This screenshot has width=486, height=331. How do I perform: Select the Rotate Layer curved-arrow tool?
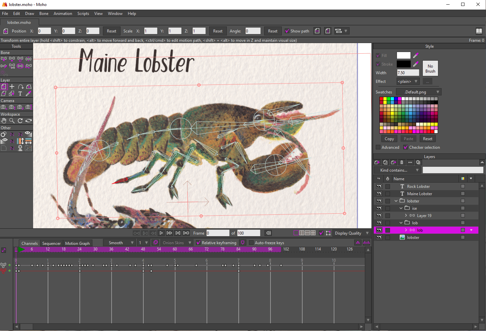point(20,86)
